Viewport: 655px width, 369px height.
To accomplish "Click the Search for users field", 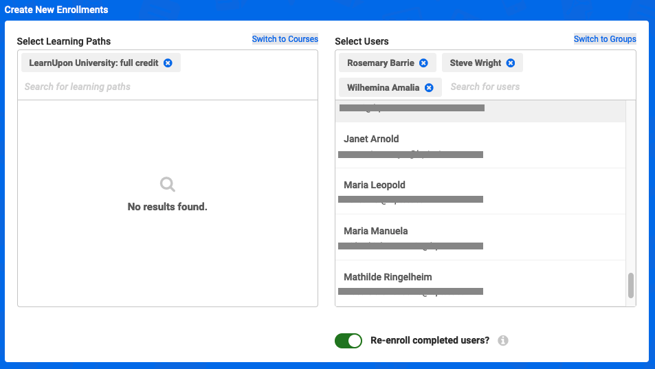I will [540, 87].
